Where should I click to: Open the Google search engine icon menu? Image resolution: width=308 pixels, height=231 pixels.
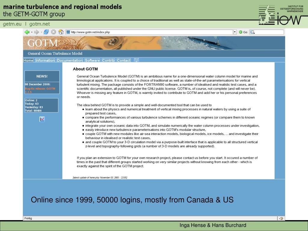coord(252,32)
